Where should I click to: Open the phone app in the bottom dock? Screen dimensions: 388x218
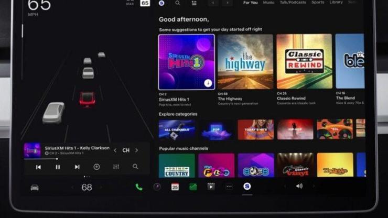(x=139, y=187)
